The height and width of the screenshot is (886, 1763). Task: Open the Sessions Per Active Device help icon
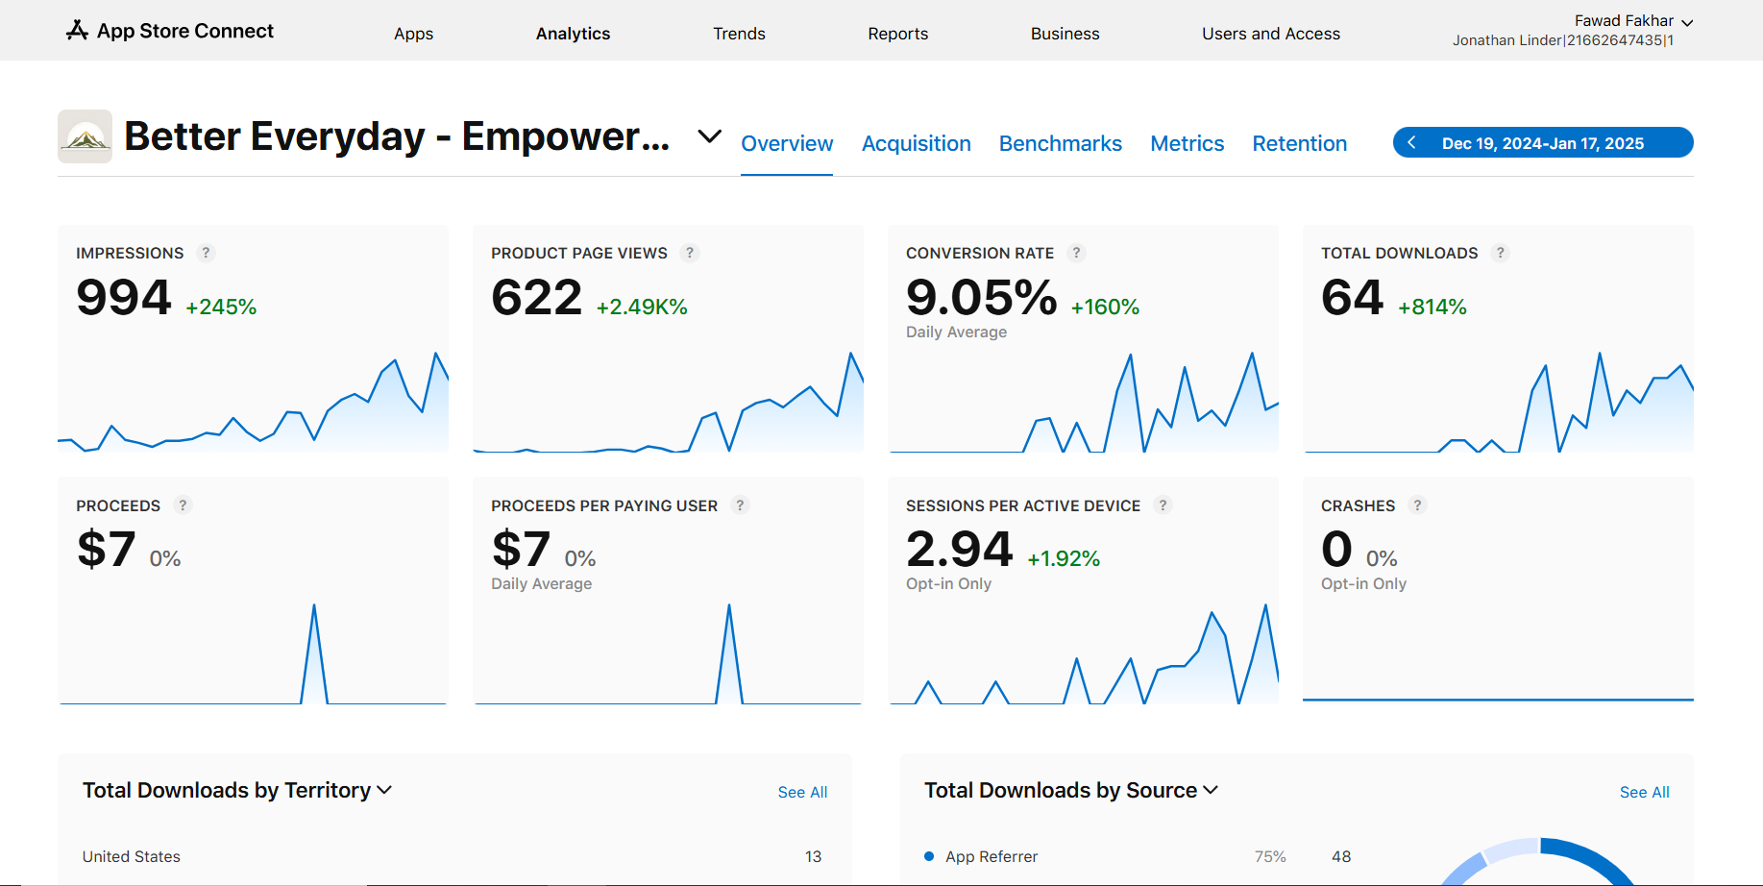pyautogui.click(x=1163, y=505)
